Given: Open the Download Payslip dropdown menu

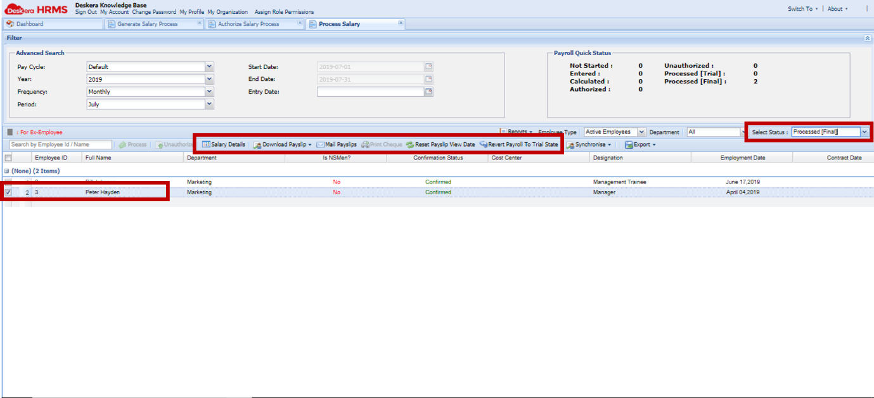Looking at the screenshot, I should coord(283,145).
